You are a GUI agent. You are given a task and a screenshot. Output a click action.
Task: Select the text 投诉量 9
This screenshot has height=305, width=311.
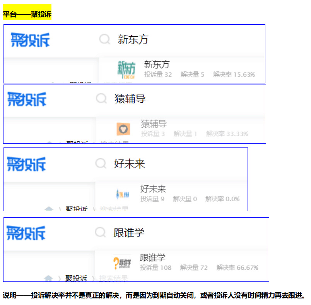pos(152,199)
